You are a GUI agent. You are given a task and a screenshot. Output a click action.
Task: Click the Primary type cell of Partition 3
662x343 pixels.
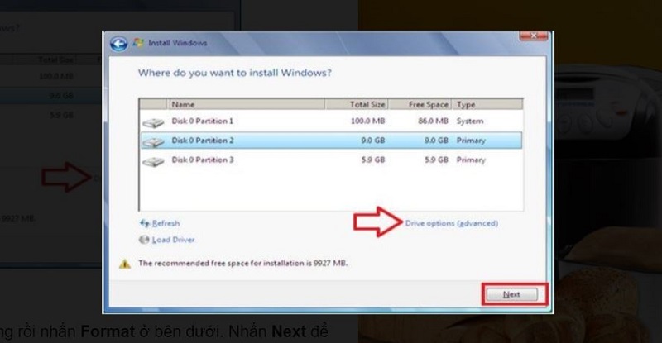pyautogui.click(x=471, y=160)
